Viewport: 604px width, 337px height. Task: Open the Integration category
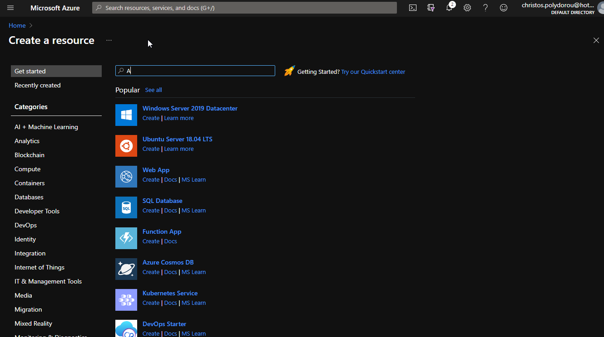[x=30, y=253]
